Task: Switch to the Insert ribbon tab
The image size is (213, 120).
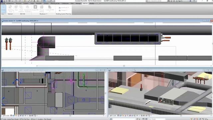Action: pyautogui.click(x=32, y=3)
